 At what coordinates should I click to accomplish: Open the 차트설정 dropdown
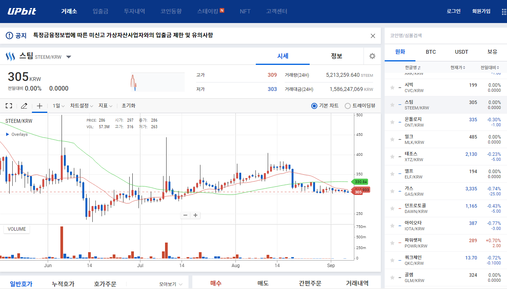(x=82, y=106)
